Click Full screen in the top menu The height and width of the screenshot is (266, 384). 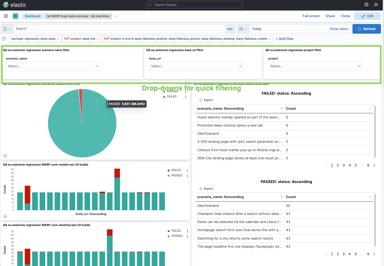pos(311,16)
